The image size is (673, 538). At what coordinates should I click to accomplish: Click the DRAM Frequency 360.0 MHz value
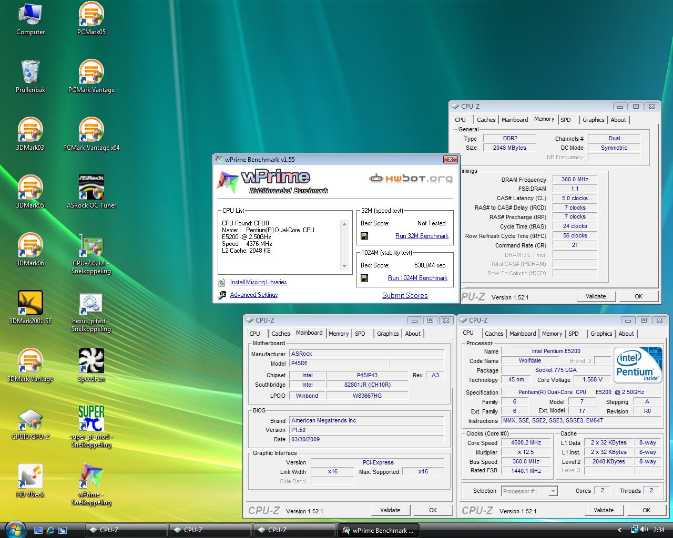point(575,179)
